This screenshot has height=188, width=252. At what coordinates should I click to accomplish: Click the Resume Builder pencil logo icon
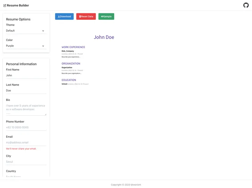click(x=5, y=6)
